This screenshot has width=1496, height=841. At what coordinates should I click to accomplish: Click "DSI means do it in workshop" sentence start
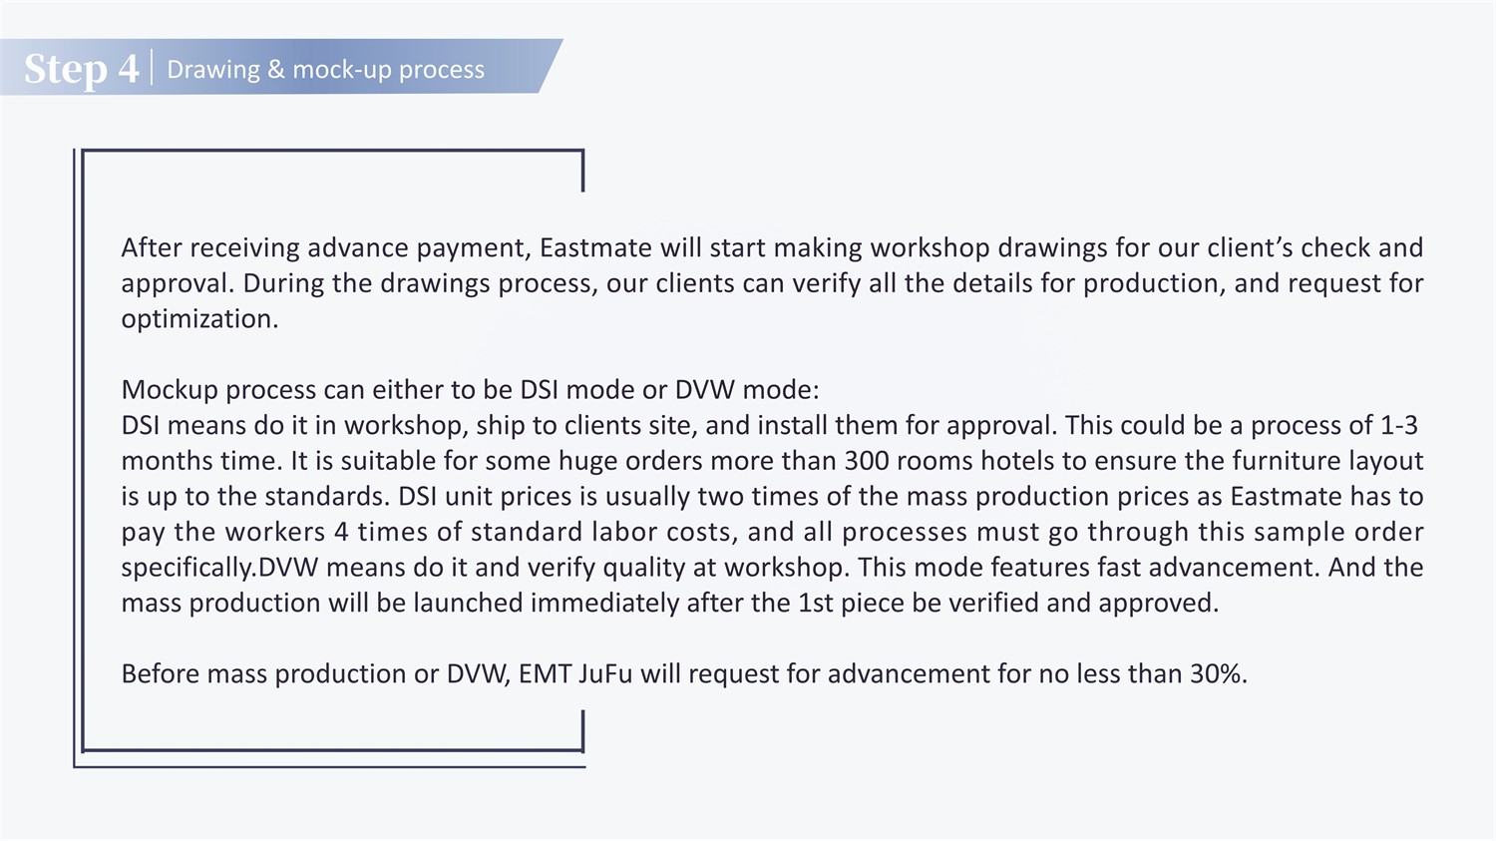[x=293, y=425]
